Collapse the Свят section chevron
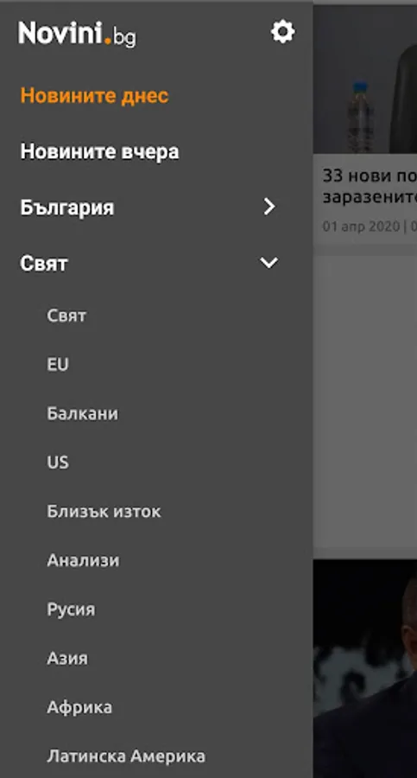Screen dimensions: 417x778 (269, 263)
